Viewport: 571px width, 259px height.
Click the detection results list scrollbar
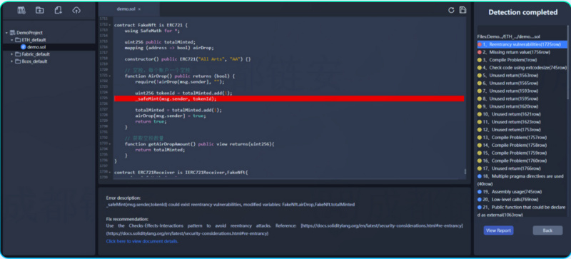click(567, 62)
